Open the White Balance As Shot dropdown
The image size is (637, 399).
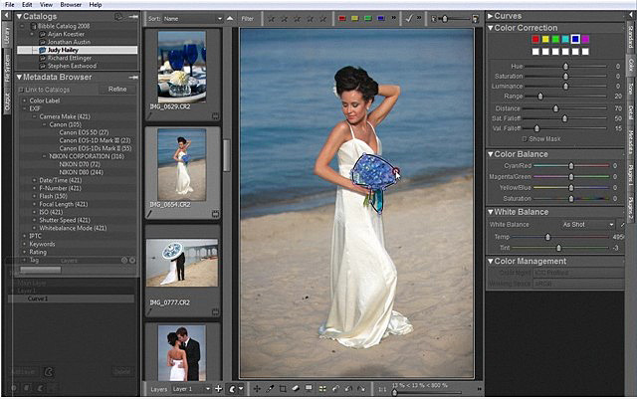click(586, 225)
